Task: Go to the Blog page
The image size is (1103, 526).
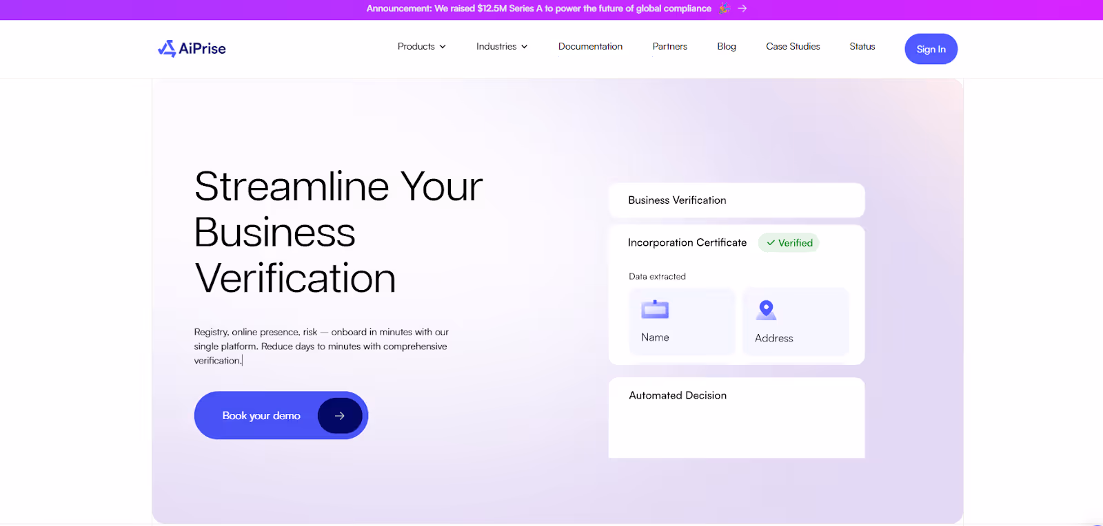Action: pos(727,46)
